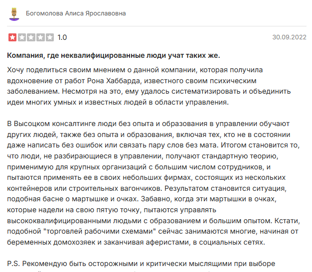Click the third gray rating star

coord(31,37)
